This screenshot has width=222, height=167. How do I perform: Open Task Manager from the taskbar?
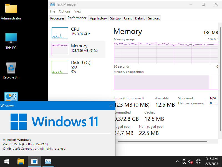point(48,161)
